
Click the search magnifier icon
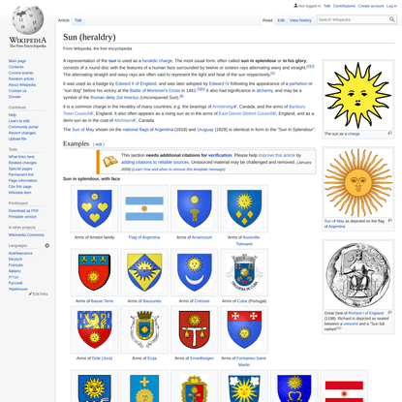[x=391, y=19]
